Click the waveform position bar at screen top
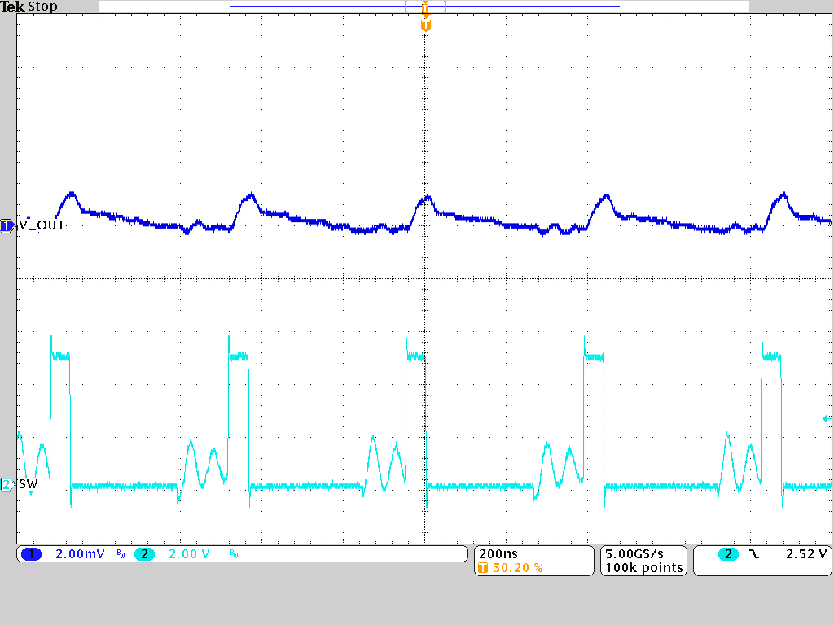This screenshot has height=625, width=834. click(x=424, y=5)
